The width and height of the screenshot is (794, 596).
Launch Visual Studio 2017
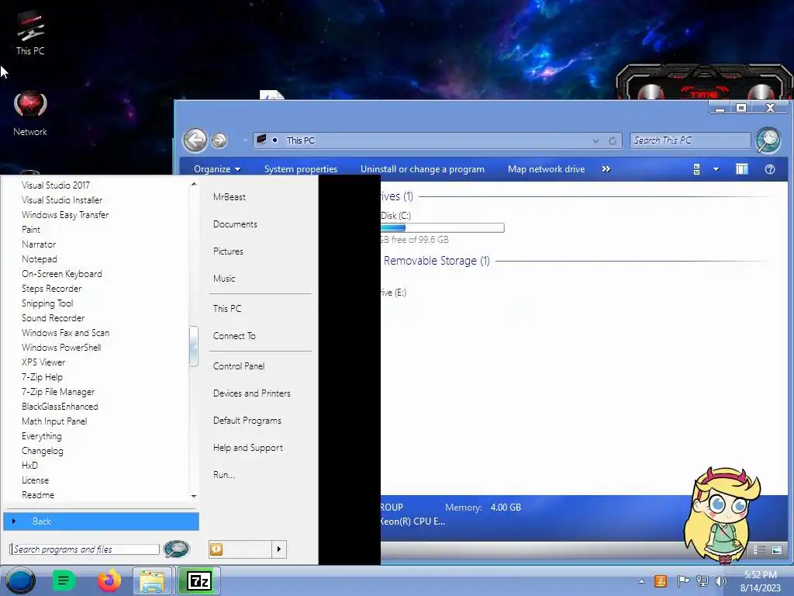point(56,185)
